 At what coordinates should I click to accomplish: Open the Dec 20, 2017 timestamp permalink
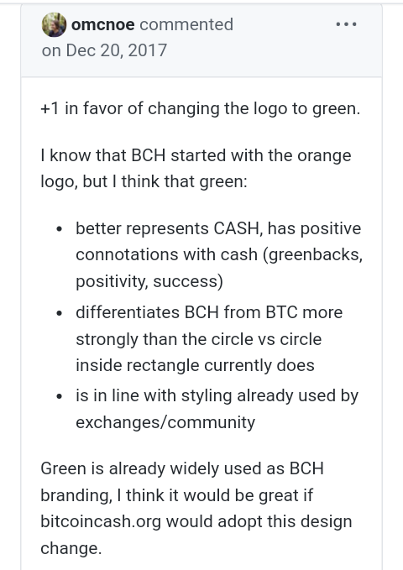tap(104, 50)
